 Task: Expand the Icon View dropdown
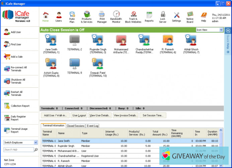click(221, 30)
